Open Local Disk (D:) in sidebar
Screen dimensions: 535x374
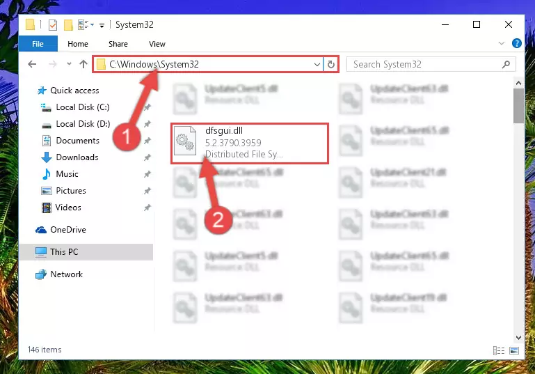tap(83, 124)
